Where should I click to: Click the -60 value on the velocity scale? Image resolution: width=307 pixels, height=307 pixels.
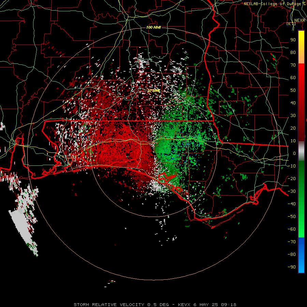(292, 229)
